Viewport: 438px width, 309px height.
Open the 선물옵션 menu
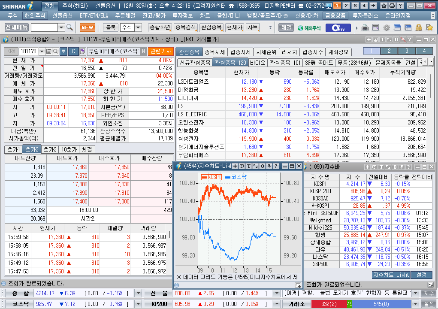click(x=62, y=15)
